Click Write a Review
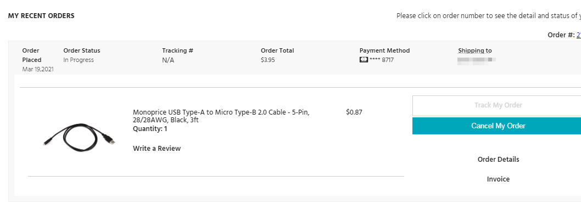The height and width of the screenshot is (204, 581). pyautogui.click(x=157, y=149)
